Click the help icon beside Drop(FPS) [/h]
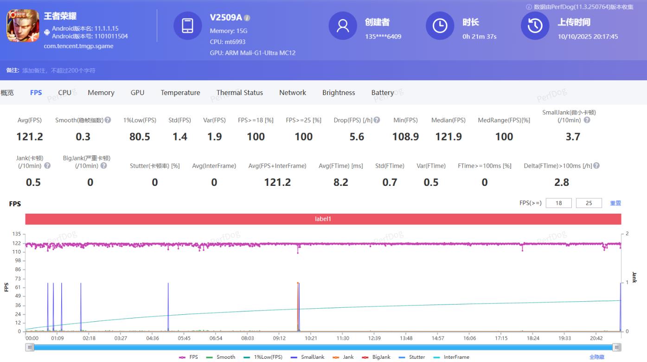The image size is (647, 362). pos(377,120)
